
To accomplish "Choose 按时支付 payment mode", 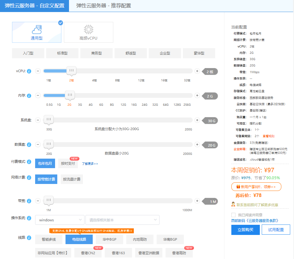I will click(68, 163).
